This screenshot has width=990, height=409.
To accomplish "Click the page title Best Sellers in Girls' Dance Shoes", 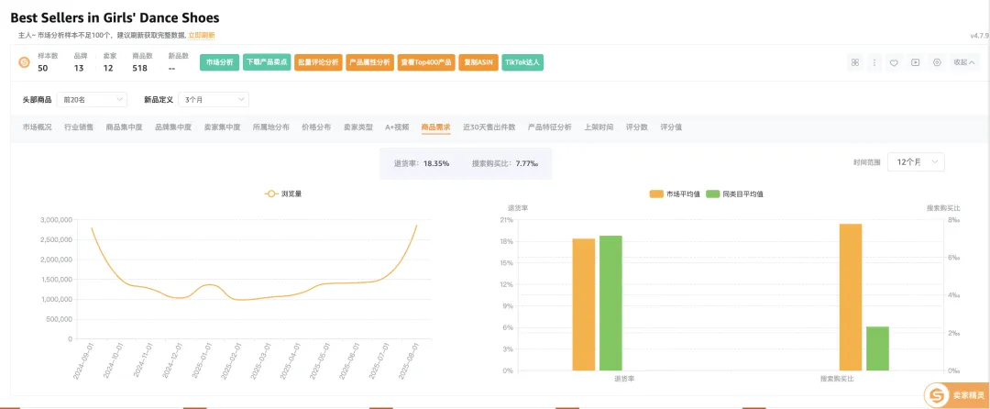I will click(115, 17).
